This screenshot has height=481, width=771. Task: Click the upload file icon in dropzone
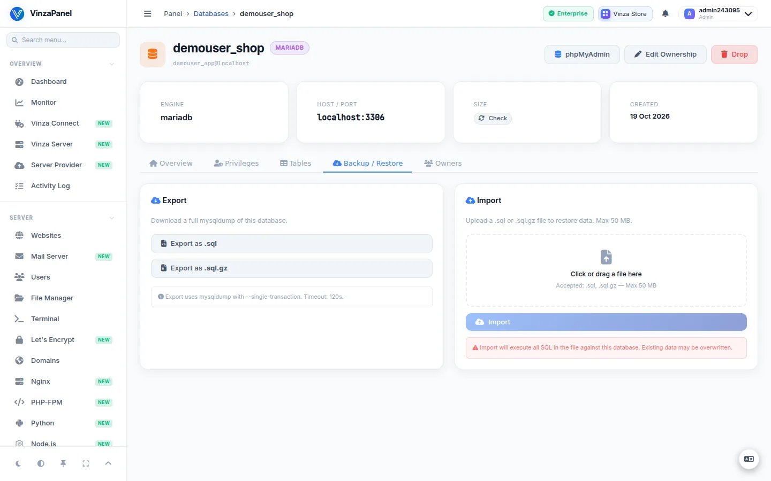tap(606, 257)
